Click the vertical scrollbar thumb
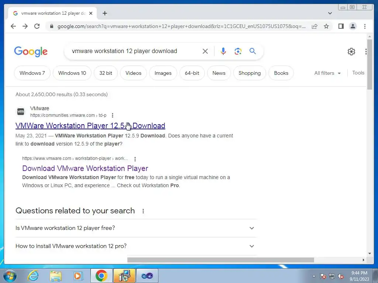Image resolution: width=378 pixels, height=283 pixels. pyautogui.click(x=370, y=64)
